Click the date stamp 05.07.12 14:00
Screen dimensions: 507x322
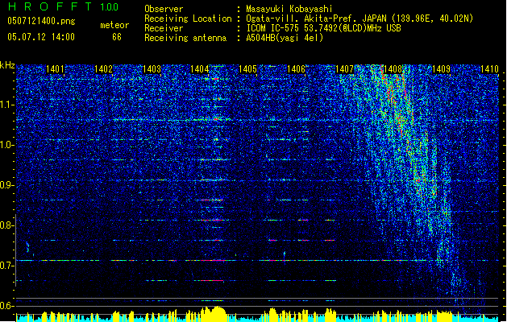coord(41,37)
